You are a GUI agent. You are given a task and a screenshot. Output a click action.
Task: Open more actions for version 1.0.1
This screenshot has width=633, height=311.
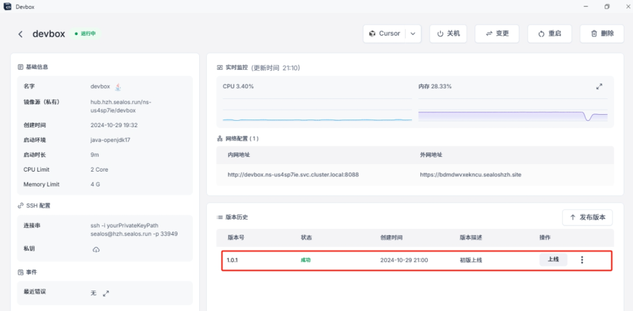click(581, 260)
